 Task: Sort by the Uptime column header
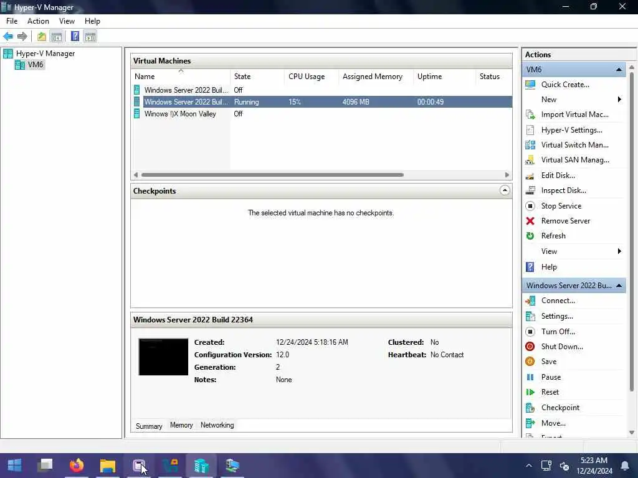point(444,77)
